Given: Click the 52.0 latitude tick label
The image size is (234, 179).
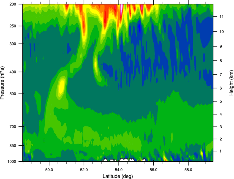Looking at the screenshot, I should (x=84, y=170).
